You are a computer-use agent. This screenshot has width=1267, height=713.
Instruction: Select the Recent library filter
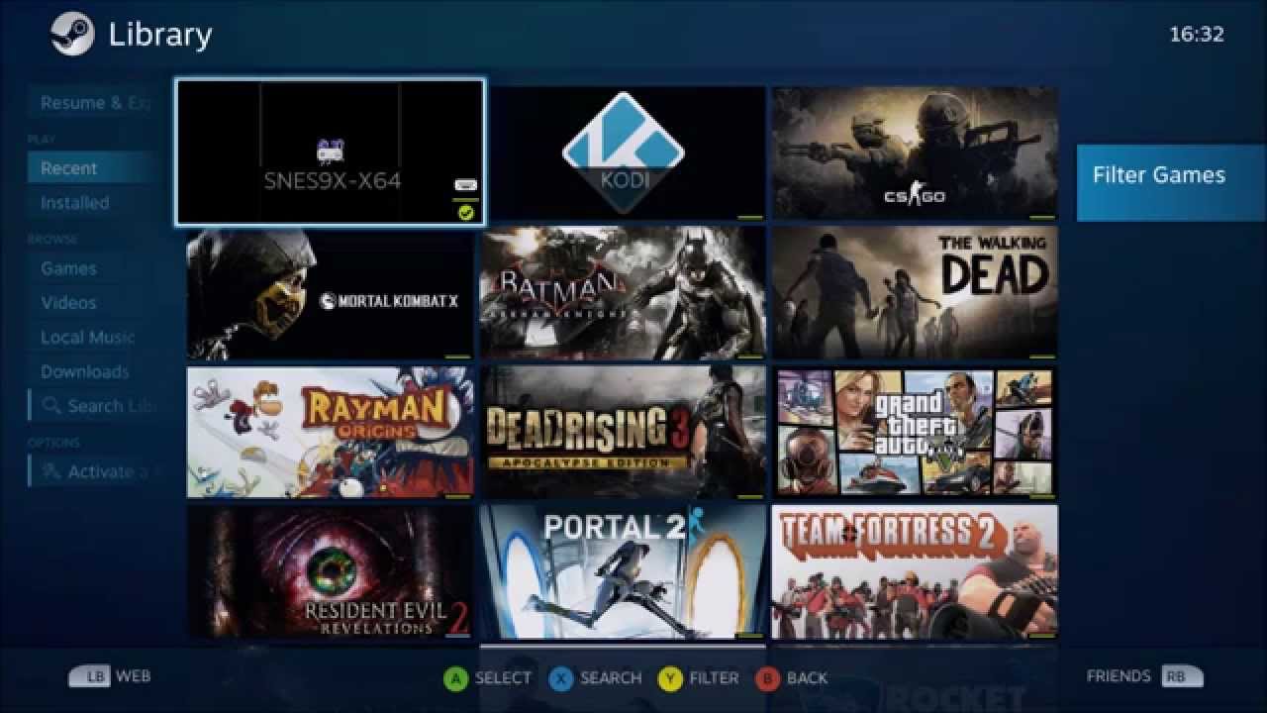pyautogui.click(x=94, y=168)
